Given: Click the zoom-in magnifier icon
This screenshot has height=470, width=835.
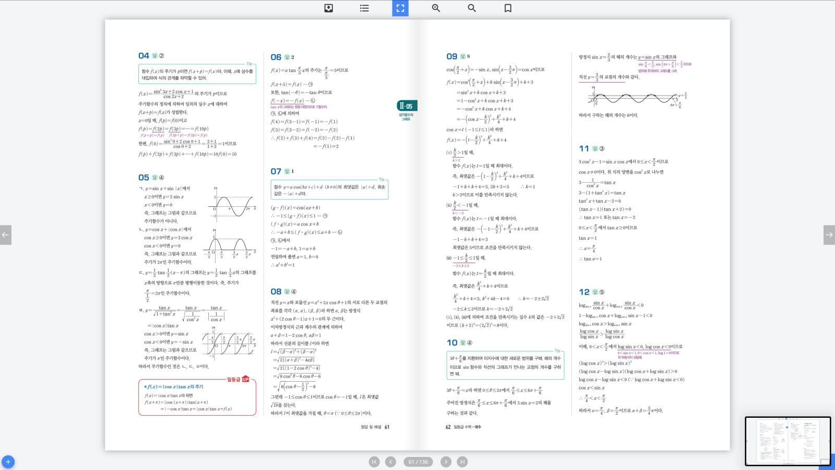Looking at the screenshot, I should (436, 8).
